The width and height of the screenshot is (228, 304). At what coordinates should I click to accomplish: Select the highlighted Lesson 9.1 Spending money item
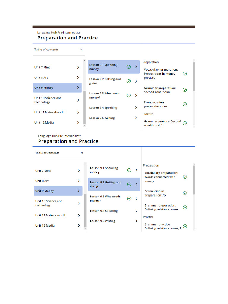coord(104,67)
